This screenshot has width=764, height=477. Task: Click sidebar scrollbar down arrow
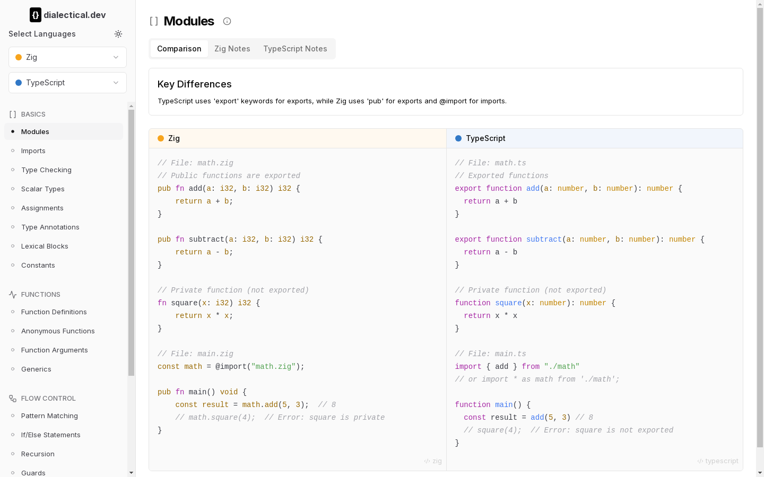[x=131, y=472]
